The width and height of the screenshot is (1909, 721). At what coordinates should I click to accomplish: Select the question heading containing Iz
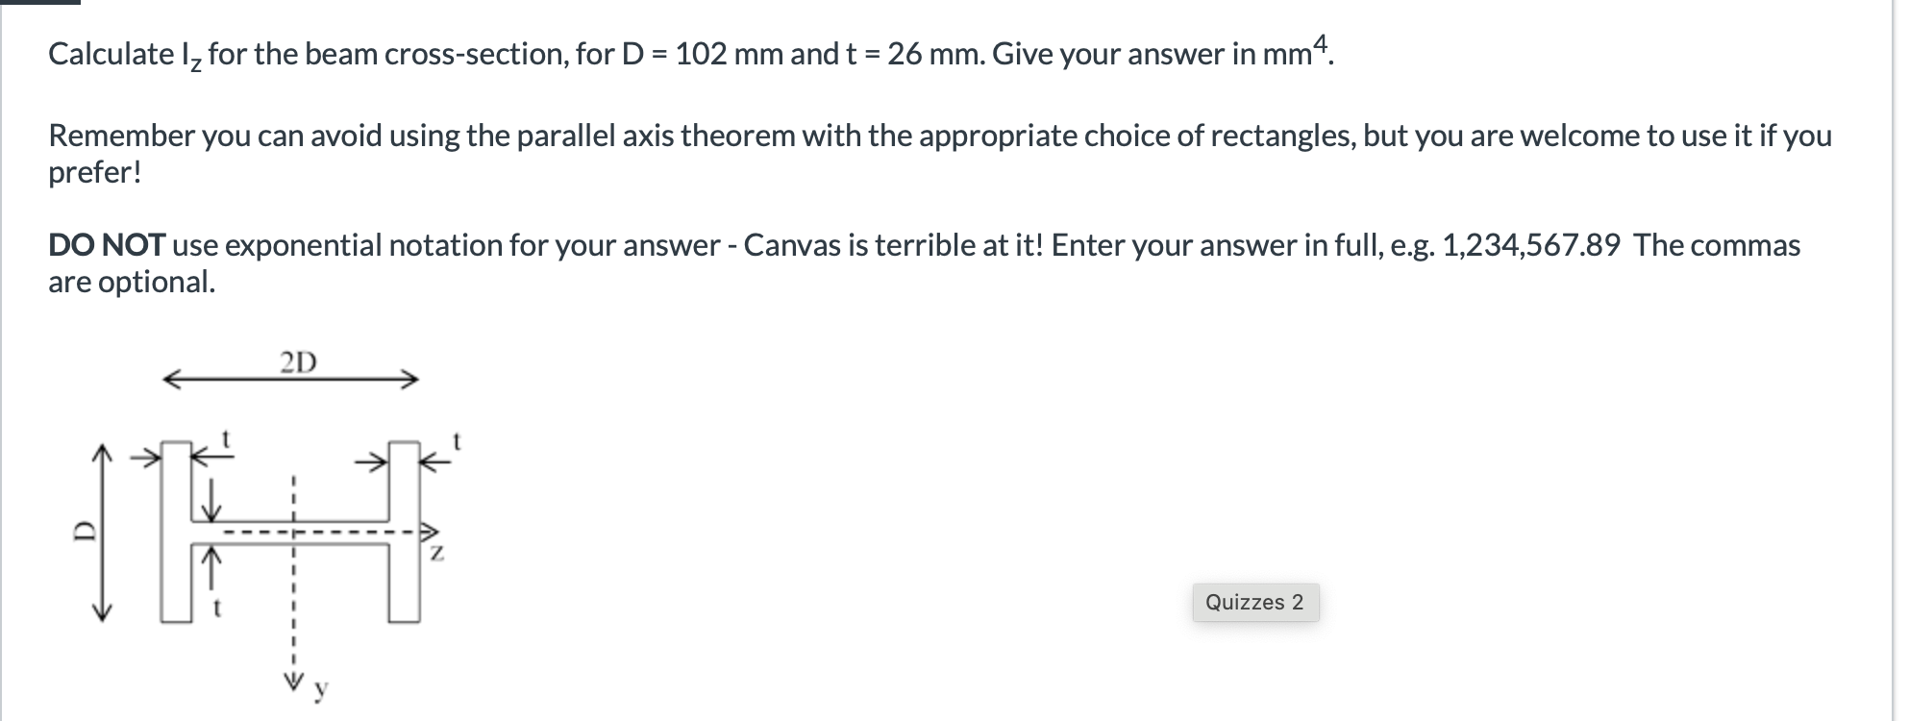tap(384, 55)
